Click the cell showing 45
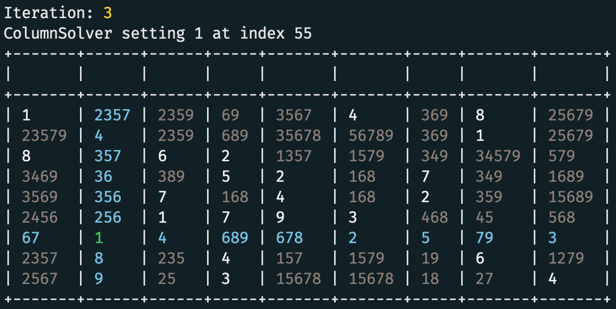 pos(484,218)
